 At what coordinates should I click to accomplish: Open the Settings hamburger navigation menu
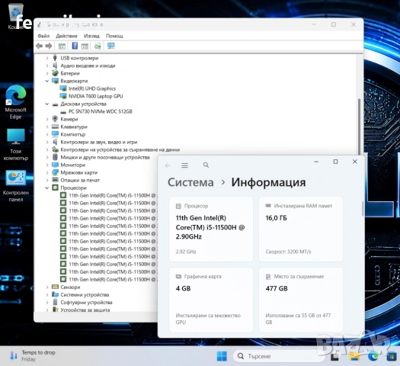click(x=184, y=165)
